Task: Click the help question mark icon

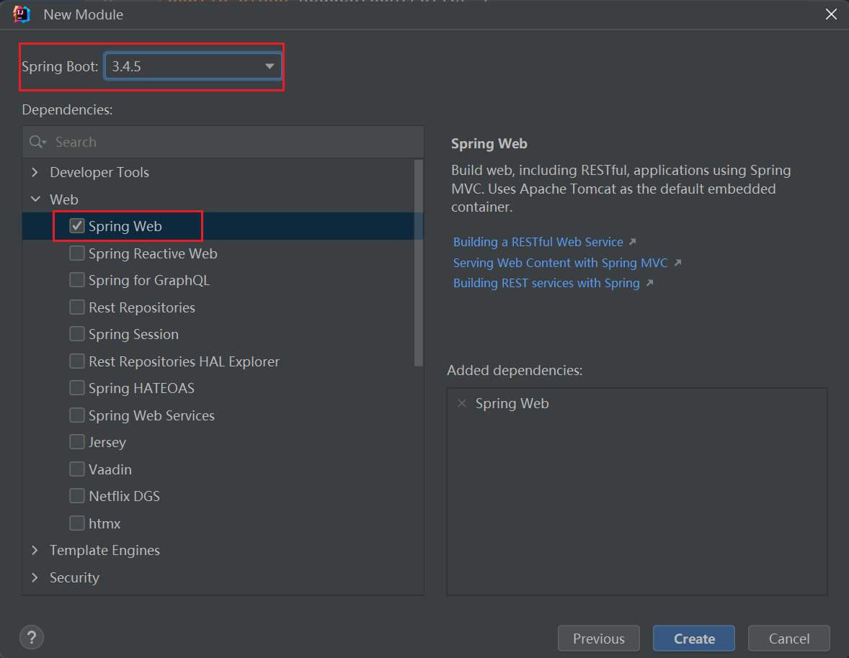Action: pyautogui.click(x=31, y=637)
